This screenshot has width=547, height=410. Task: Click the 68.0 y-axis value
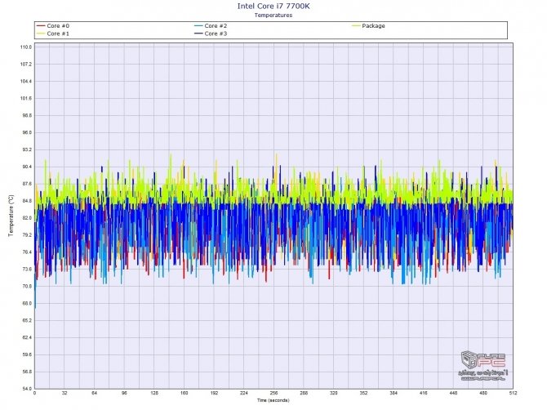26,304
